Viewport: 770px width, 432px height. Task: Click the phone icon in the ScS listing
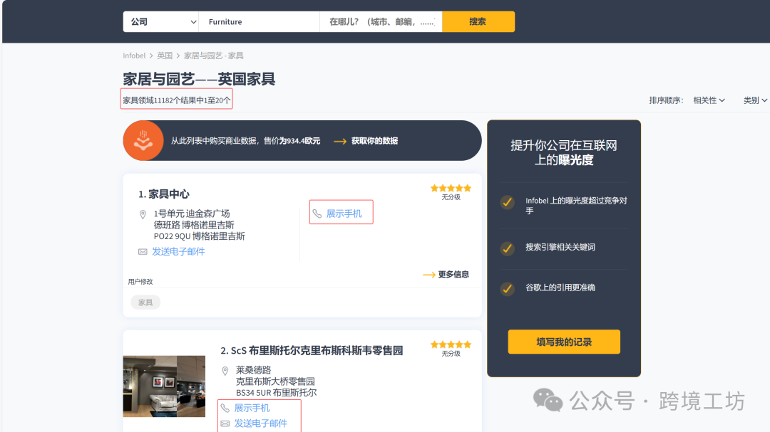(x=227, y=407)
